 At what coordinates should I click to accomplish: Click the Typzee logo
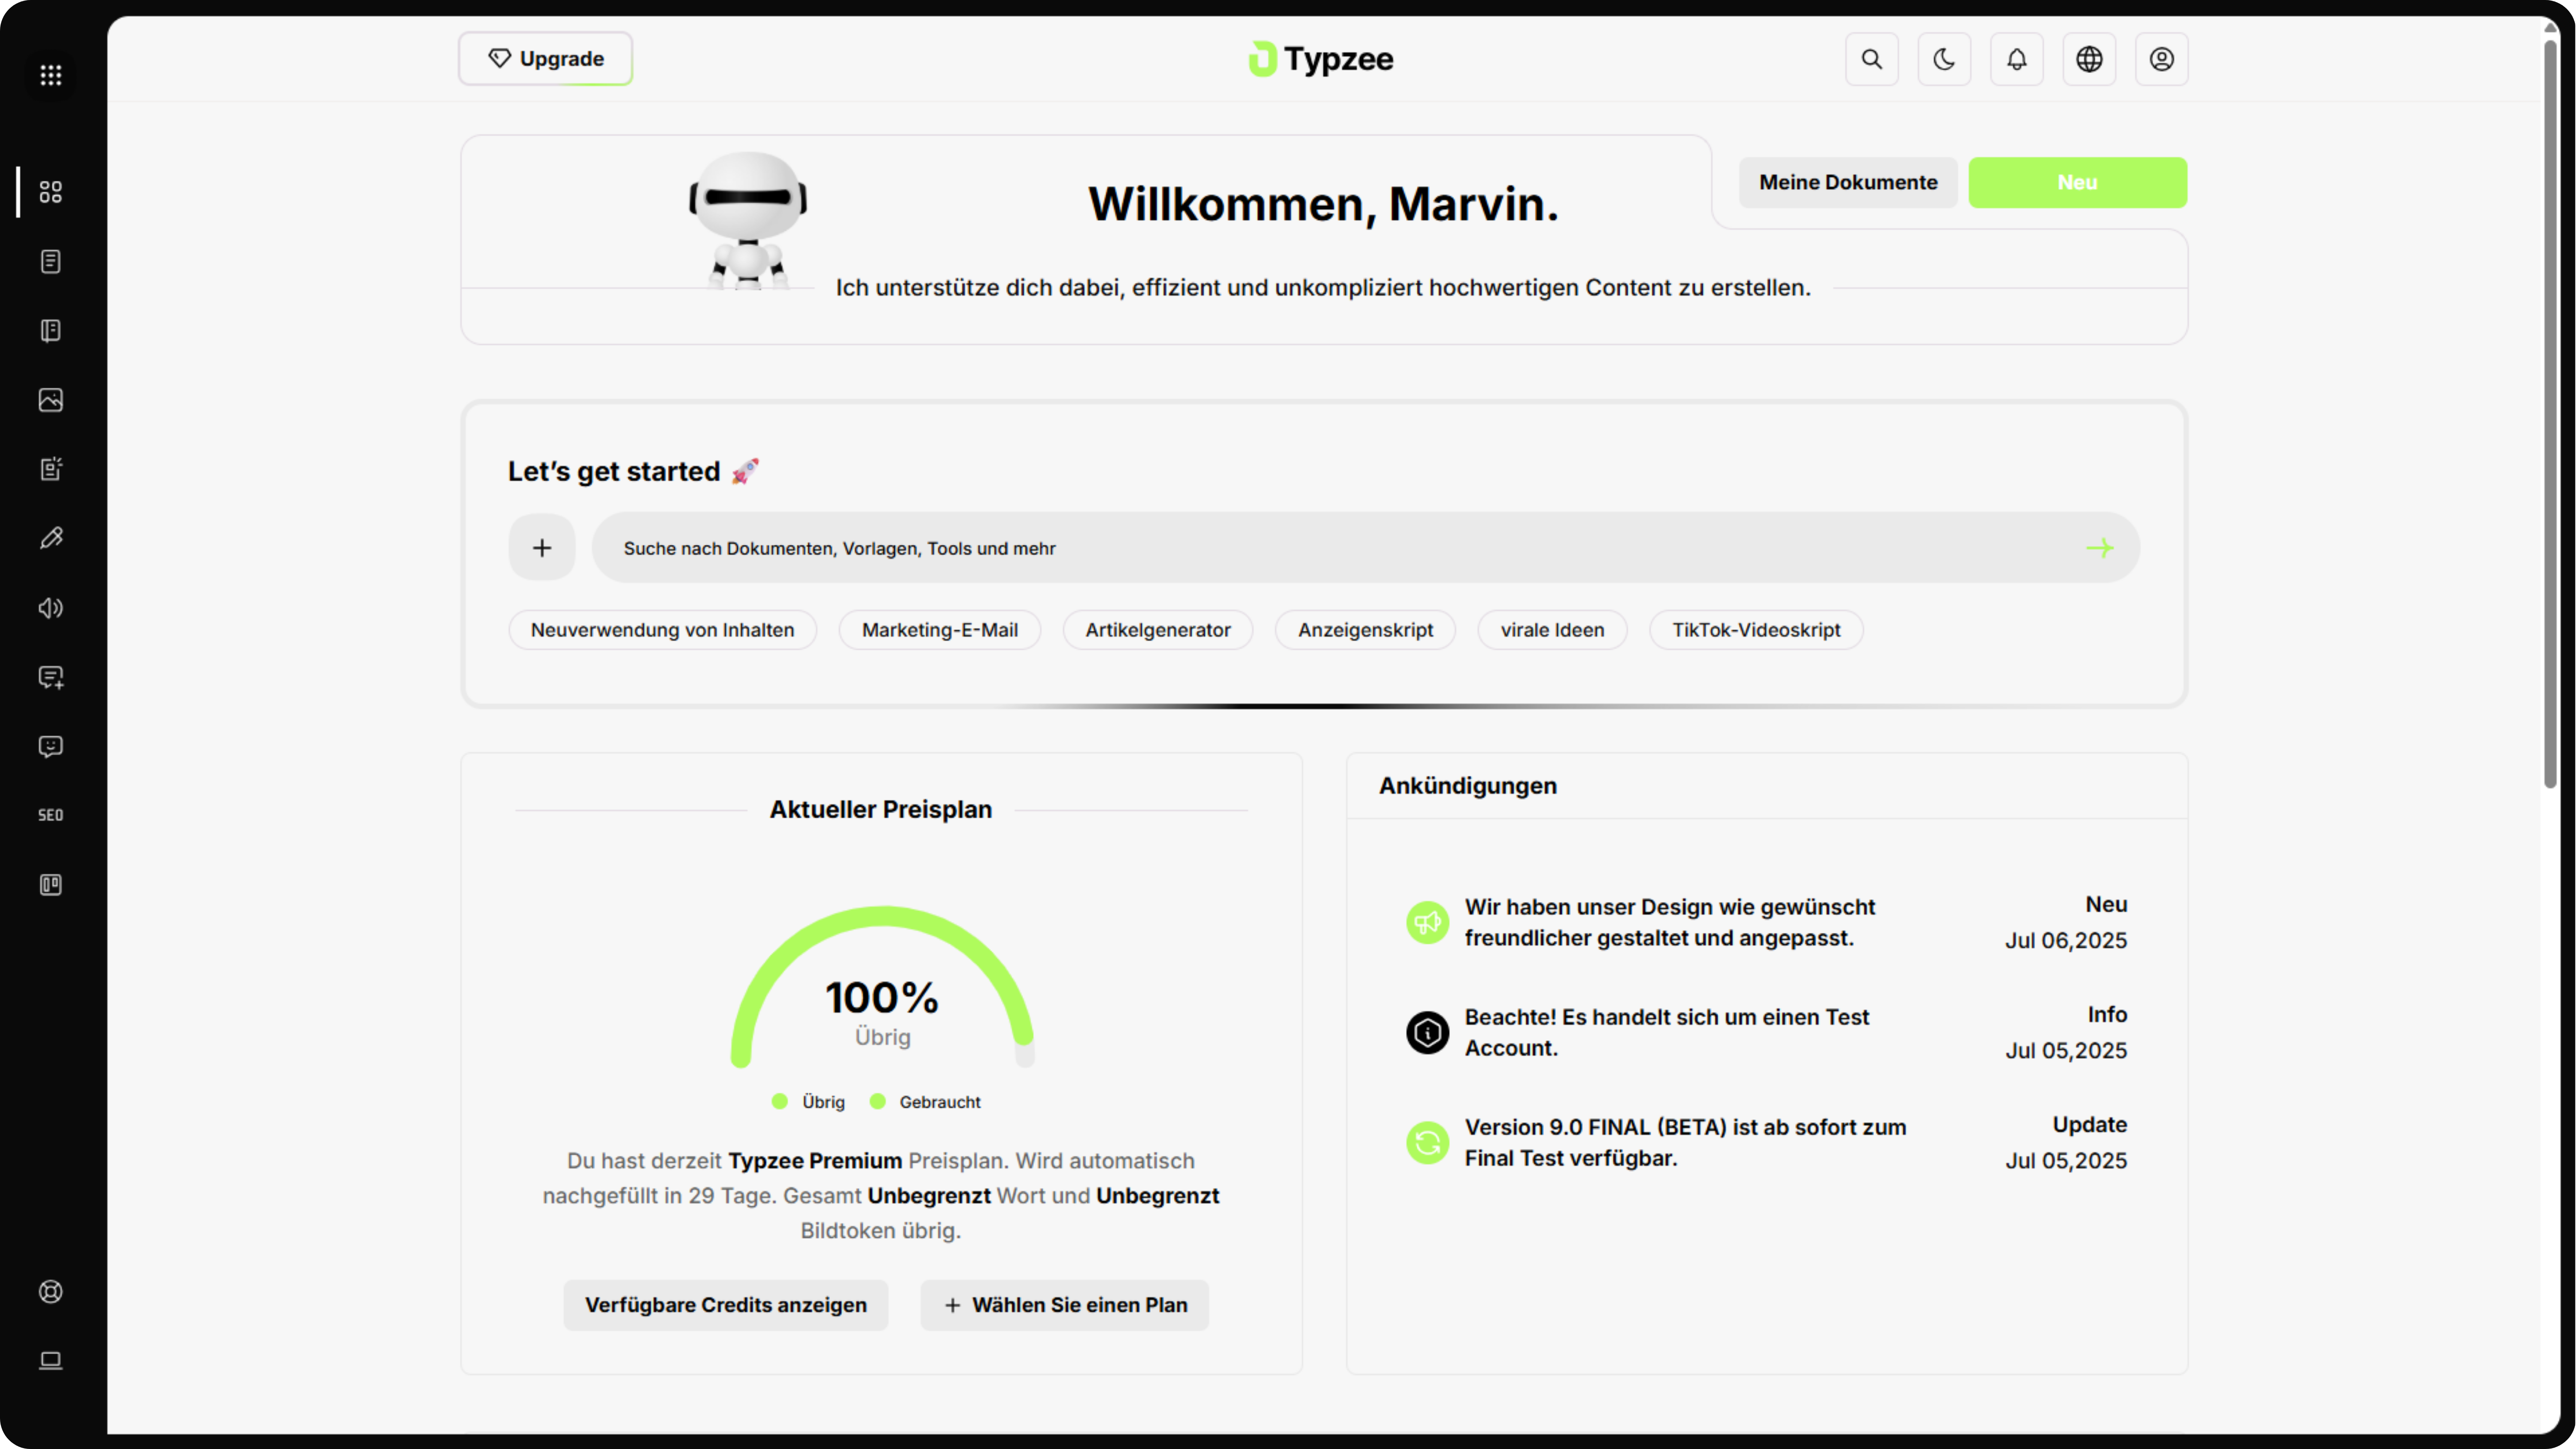(1321, 59)
